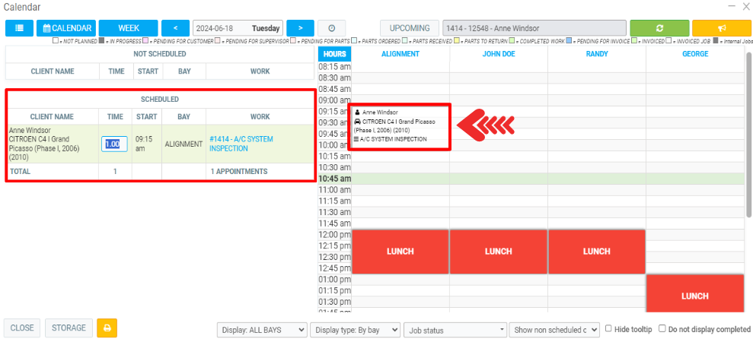Open the UPCOMING appointments view
Viewport: 753px width, 339px height.
tap(409, 28)
